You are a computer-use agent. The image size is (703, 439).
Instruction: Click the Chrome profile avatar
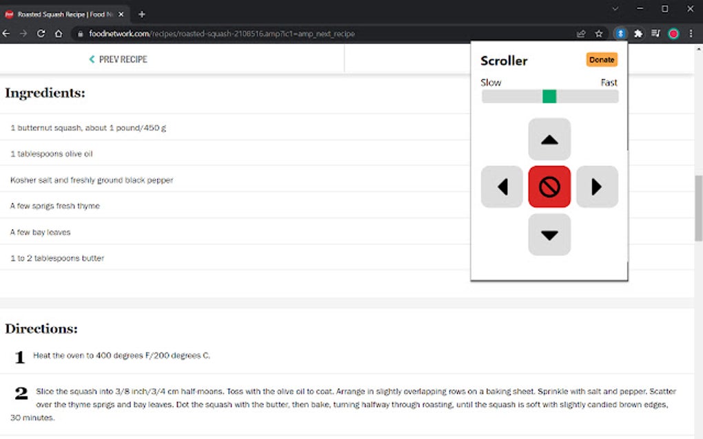tap(673, 32)
